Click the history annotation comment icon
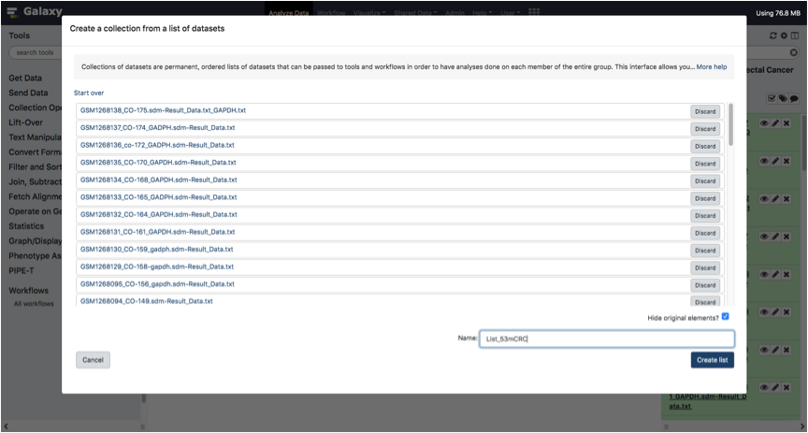Screen dimensions: 808x433 [x=794, y=98]
